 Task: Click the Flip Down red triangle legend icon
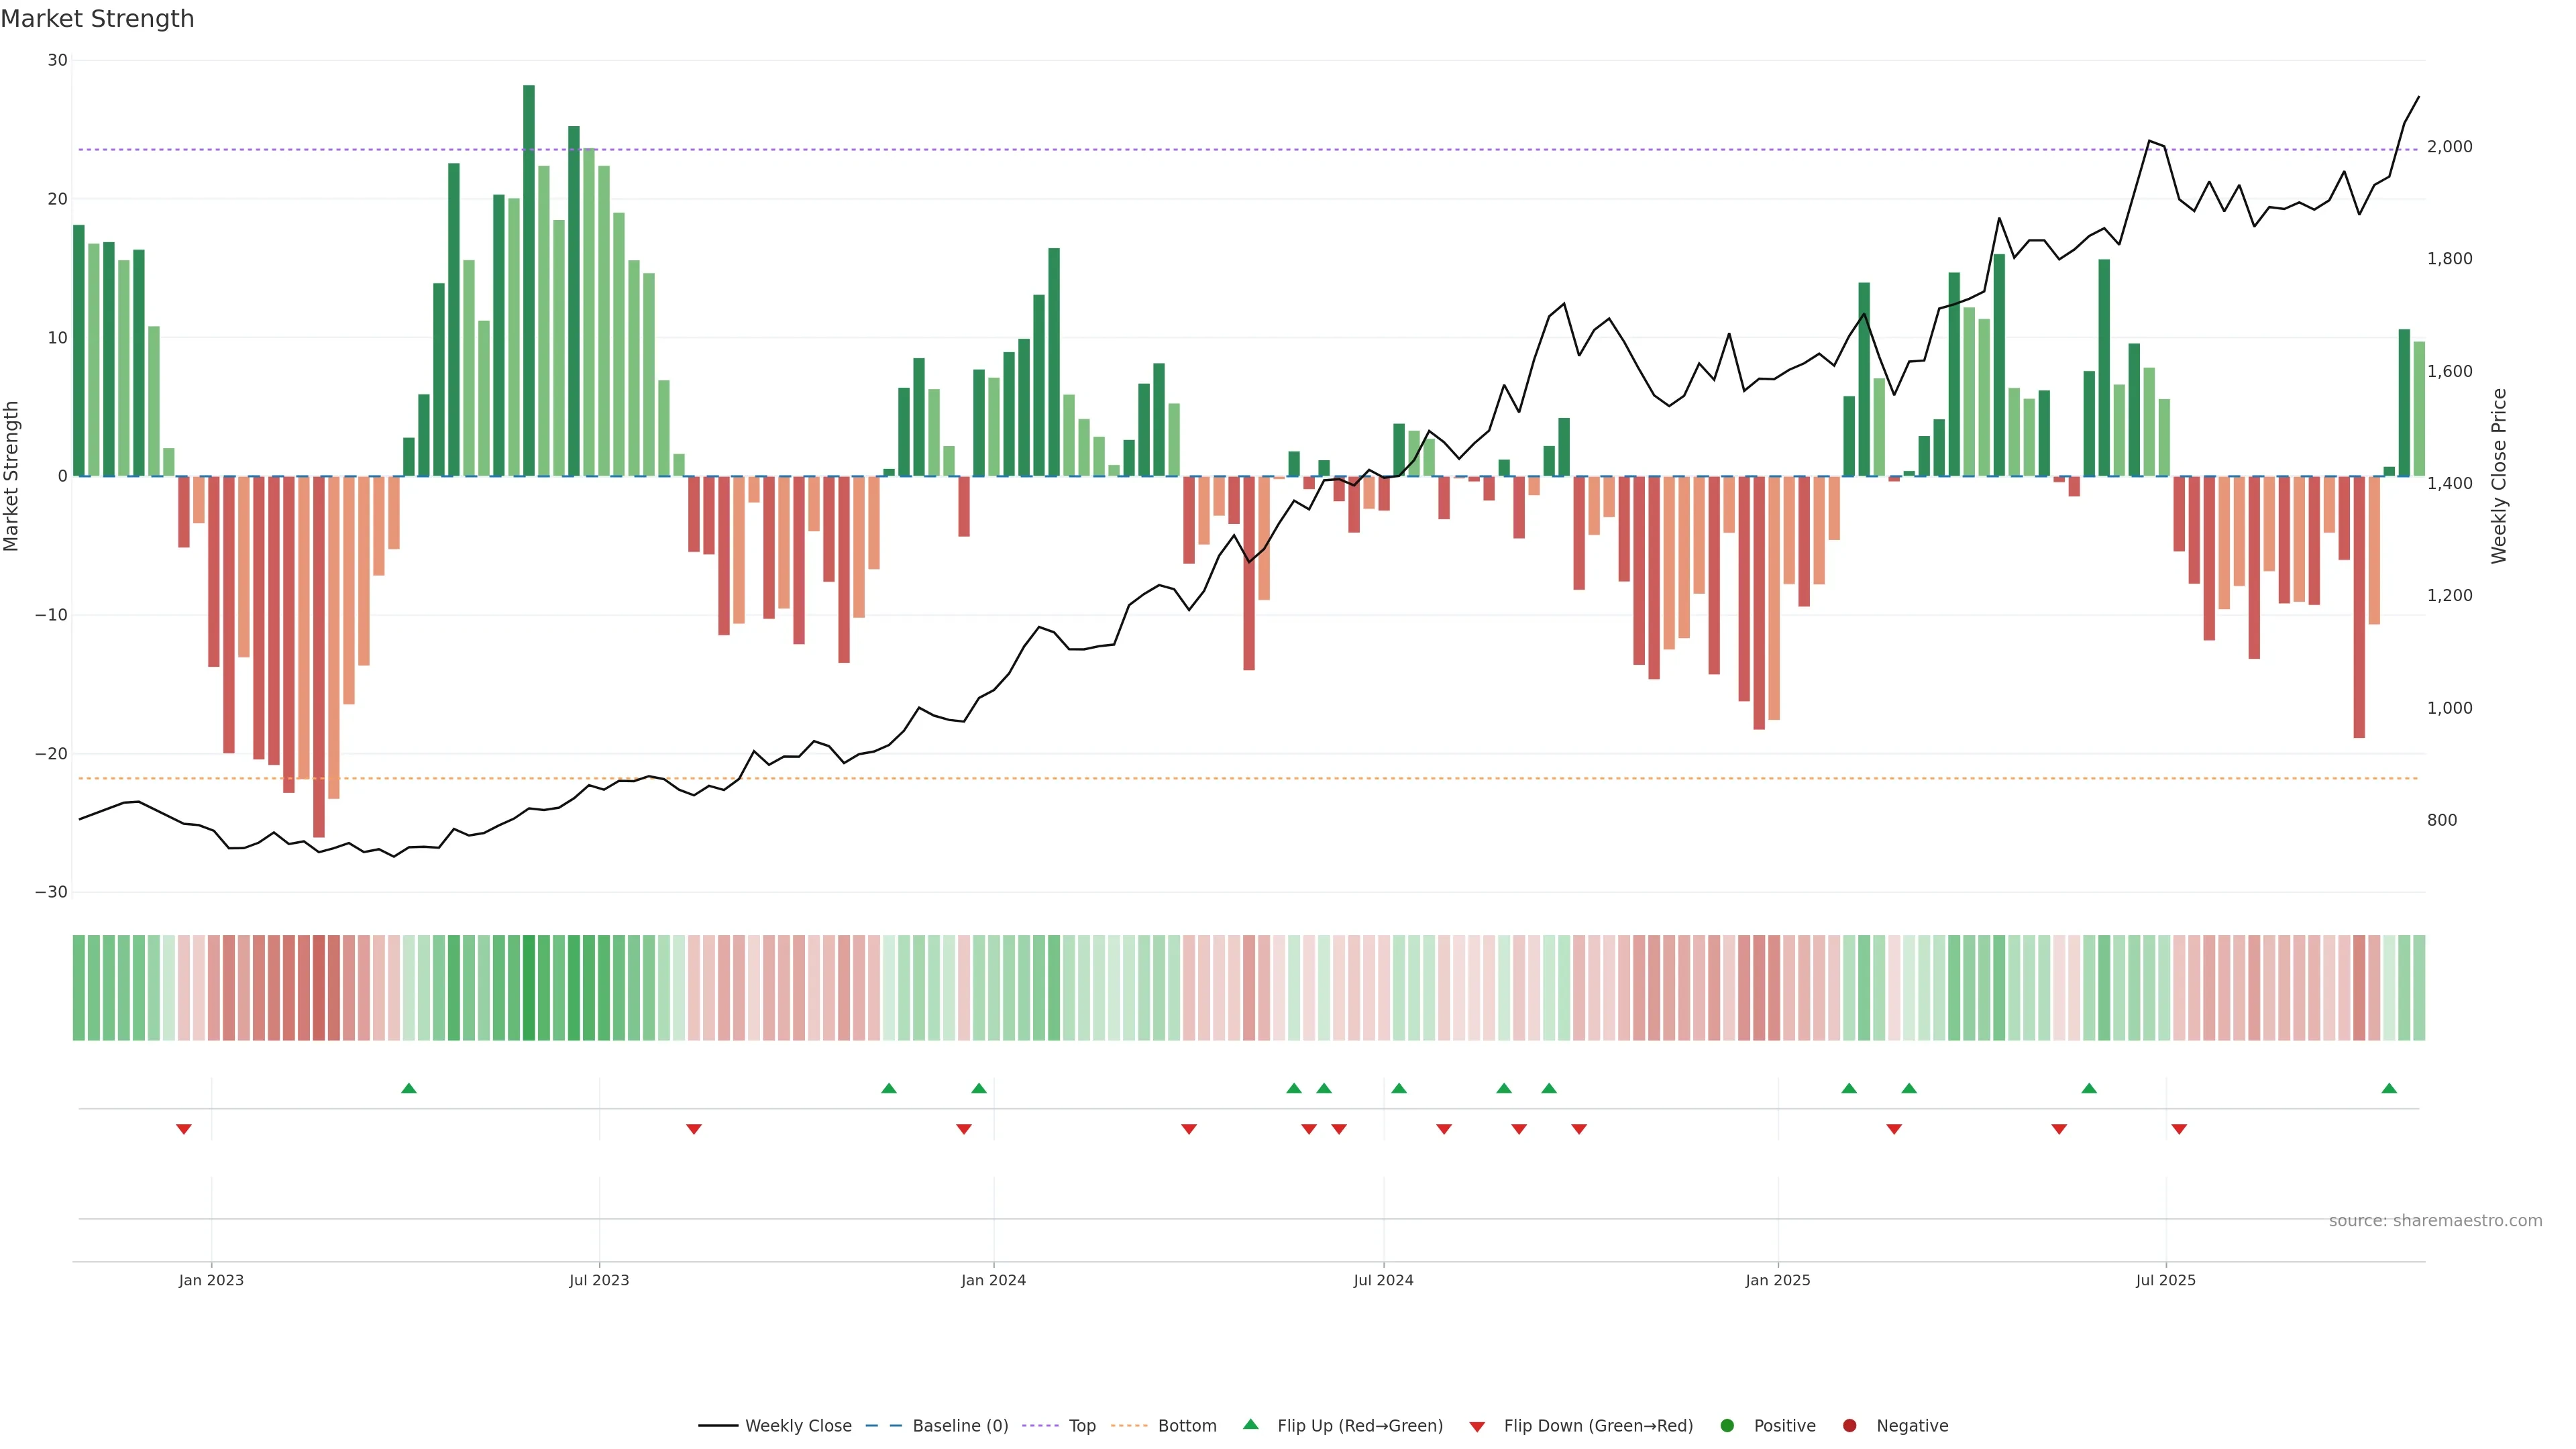(1477, 1426)
